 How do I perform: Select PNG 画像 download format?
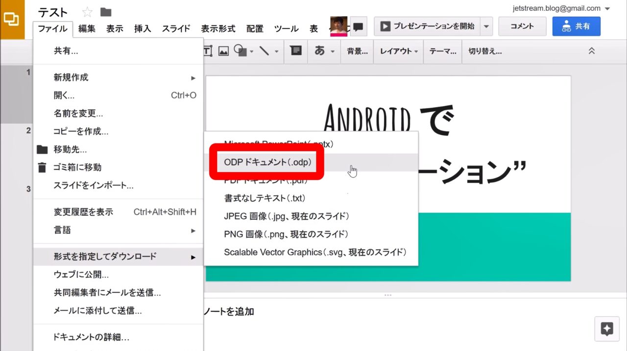click(286, 234)
